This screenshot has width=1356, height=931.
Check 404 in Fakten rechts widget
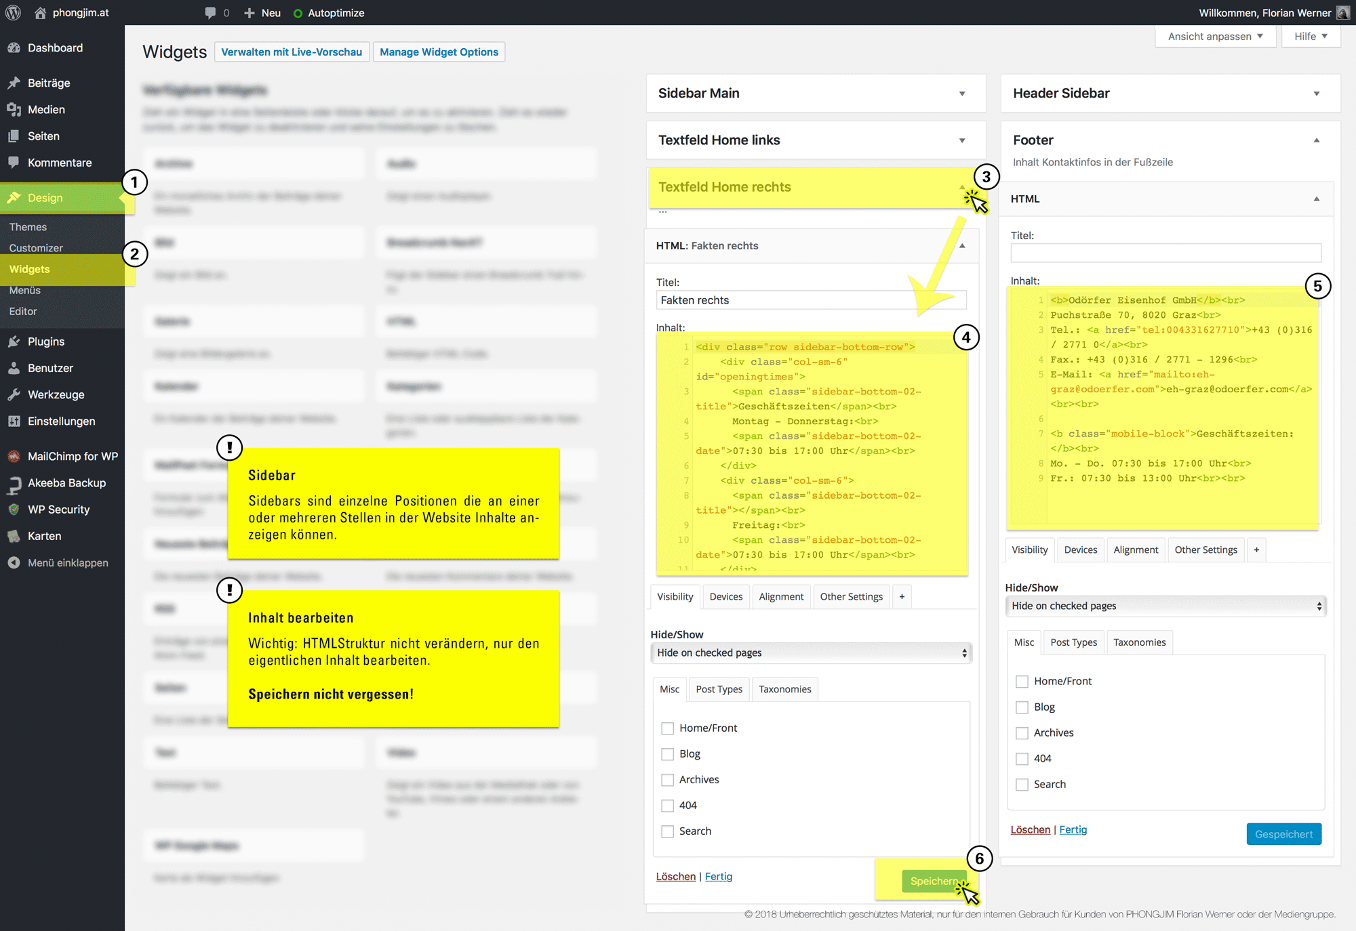[x=668, y=806]
